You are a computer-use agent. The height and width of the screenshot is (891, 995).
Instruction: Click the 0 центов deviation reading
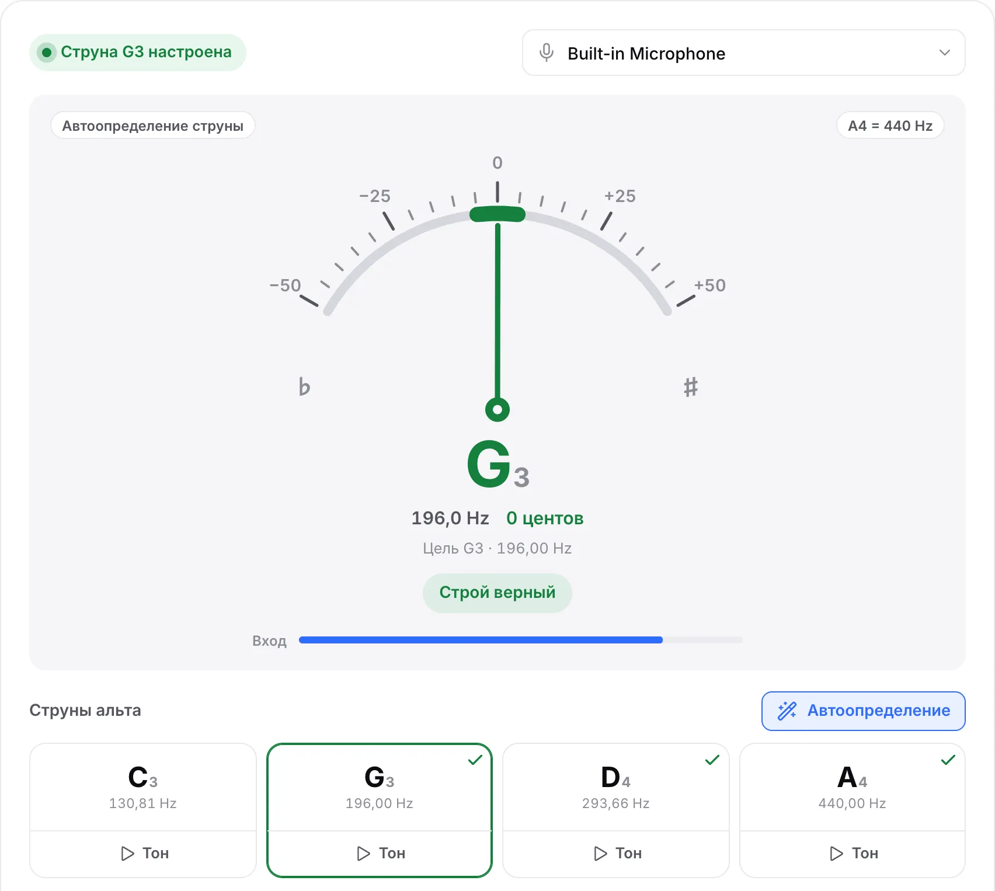click(x=545, y=518)
